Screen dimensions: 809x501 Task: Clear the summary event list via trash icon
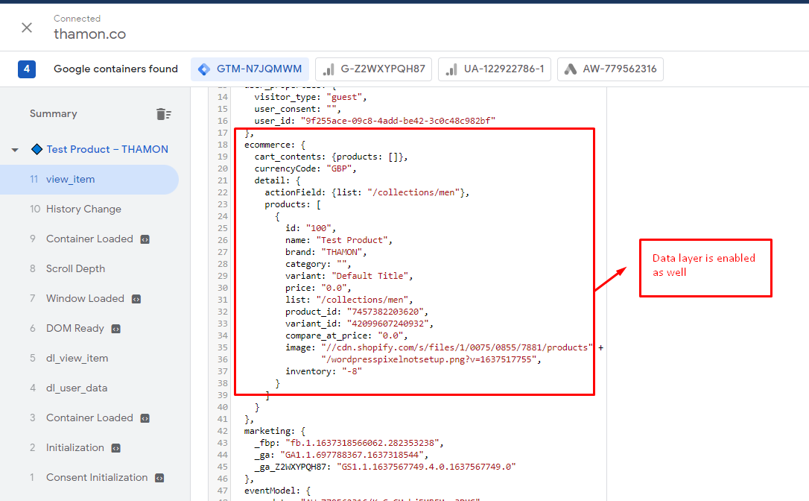tap(163, 114)
